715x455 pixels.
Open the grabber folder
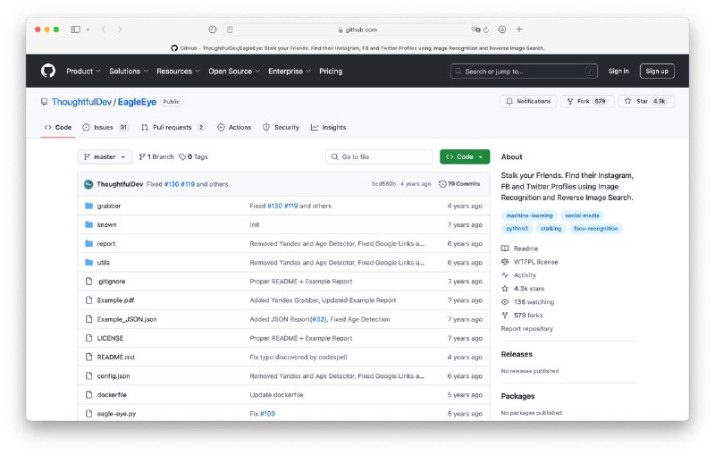[108, 206]
